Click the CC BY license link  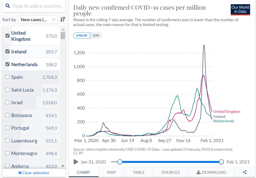coord(78,153)
